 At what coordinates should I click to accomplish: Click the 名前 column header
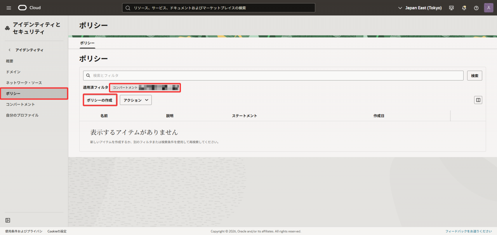tap(104, 116)
